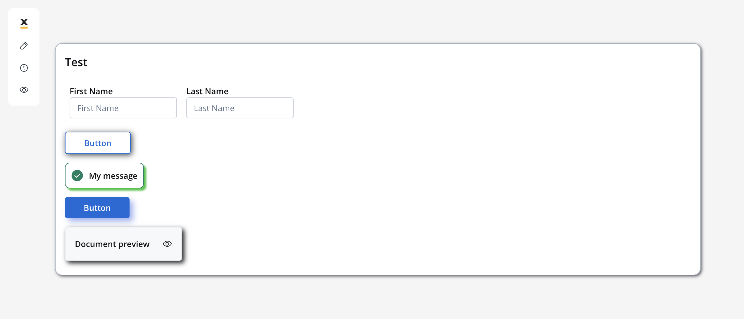Viewport: 744px width, 319px height.
Task: Click the empty white area of Test card
Action: (468, 175)
